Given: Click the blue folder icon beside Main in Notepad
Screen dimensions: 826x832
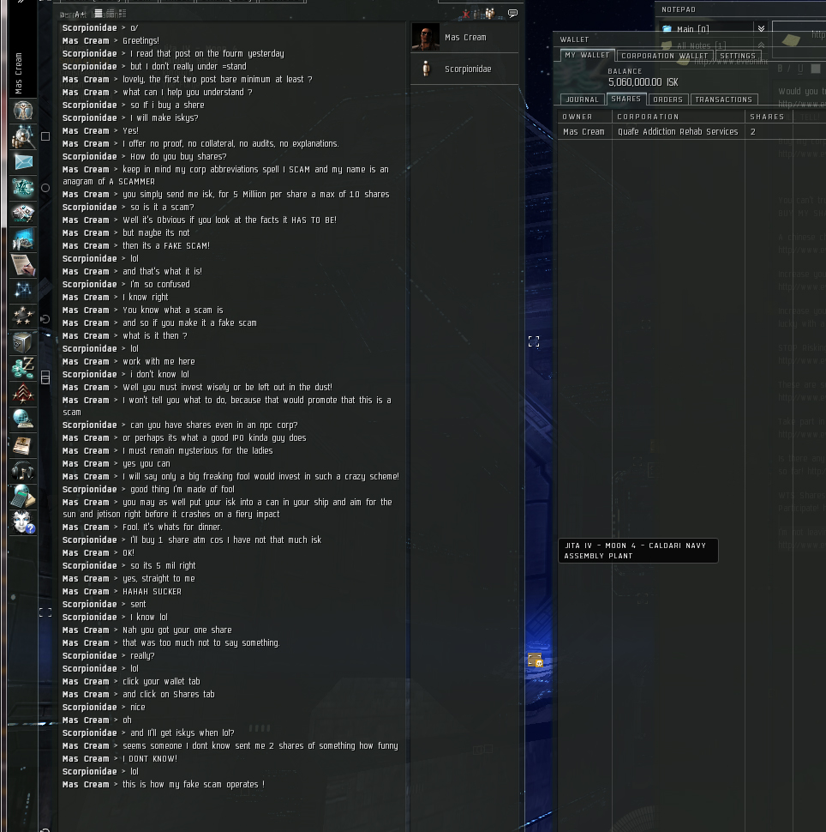Looking at the screenshot, I should click(x=667, y=28).
